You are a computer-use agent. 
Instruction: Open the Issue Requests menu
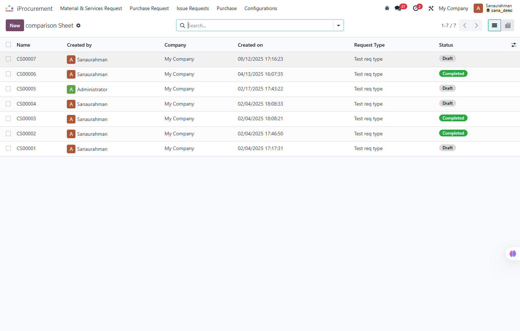[193, 8]
